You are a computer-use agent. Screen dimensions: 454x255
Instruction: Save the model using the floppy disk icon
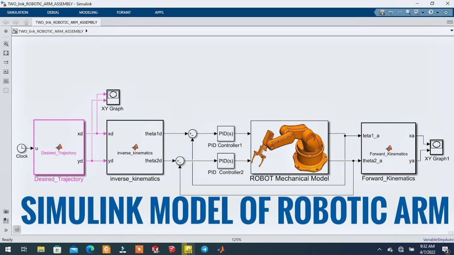(x=382, y=12)
